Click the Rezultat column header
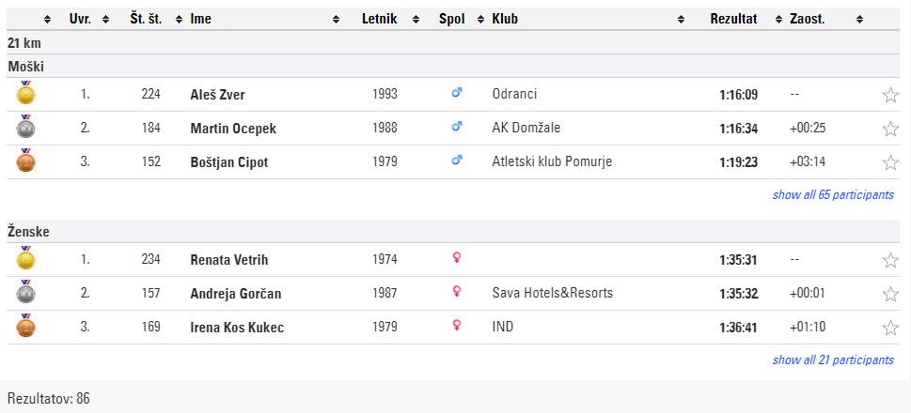The width and height of the screenshot is (911, 413). click(733, 19)
